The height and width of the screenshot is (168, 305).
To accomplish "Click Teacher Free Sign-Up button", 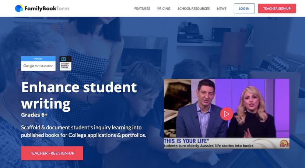I will [52, 153].
